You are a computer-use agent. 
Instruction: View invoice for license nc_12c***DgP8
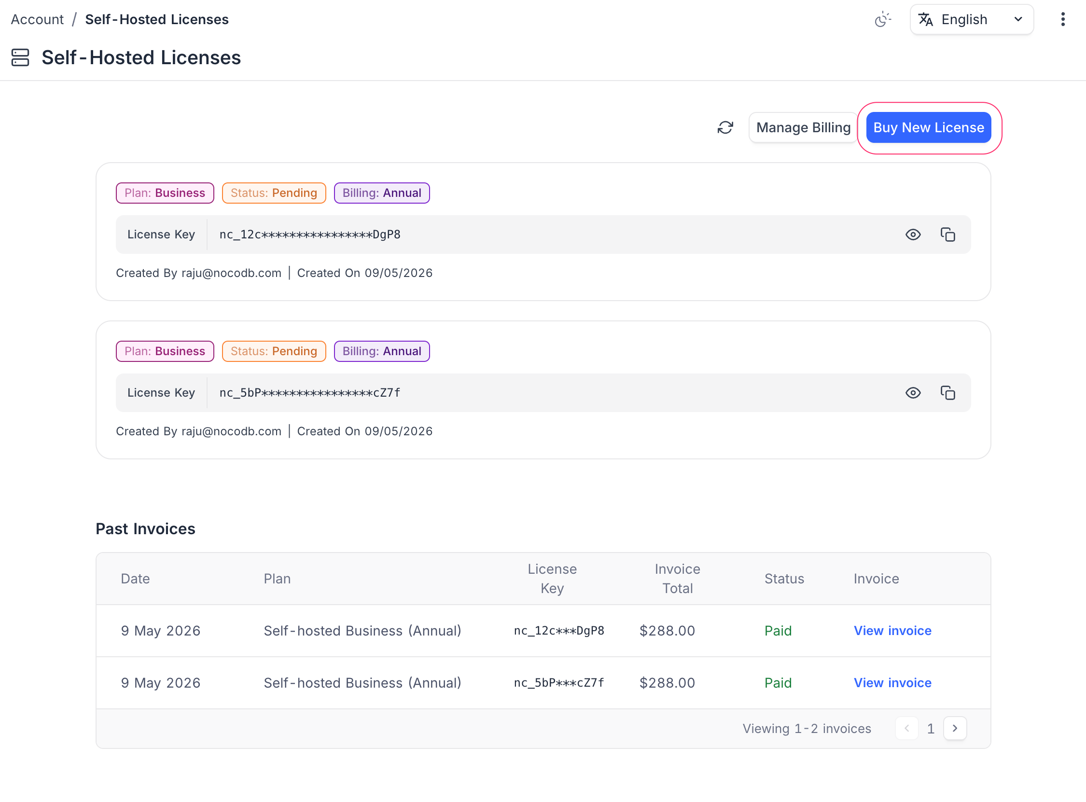click(x=892, y=631)
